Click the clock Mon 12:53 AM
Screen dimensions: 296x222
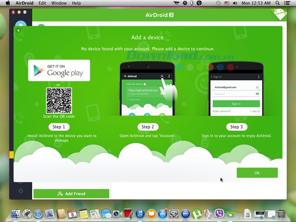point(256,3)
